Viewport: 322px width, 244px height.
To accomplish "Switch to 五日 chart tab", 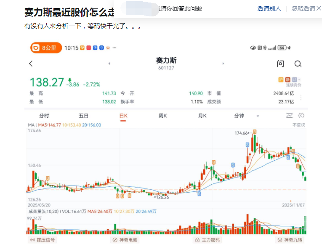I will coord(84,116).
